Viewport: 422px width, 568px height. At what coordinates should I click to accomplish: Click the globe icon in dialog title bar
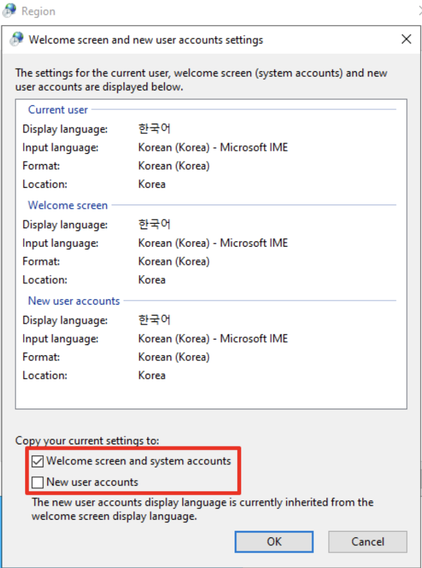16,39
